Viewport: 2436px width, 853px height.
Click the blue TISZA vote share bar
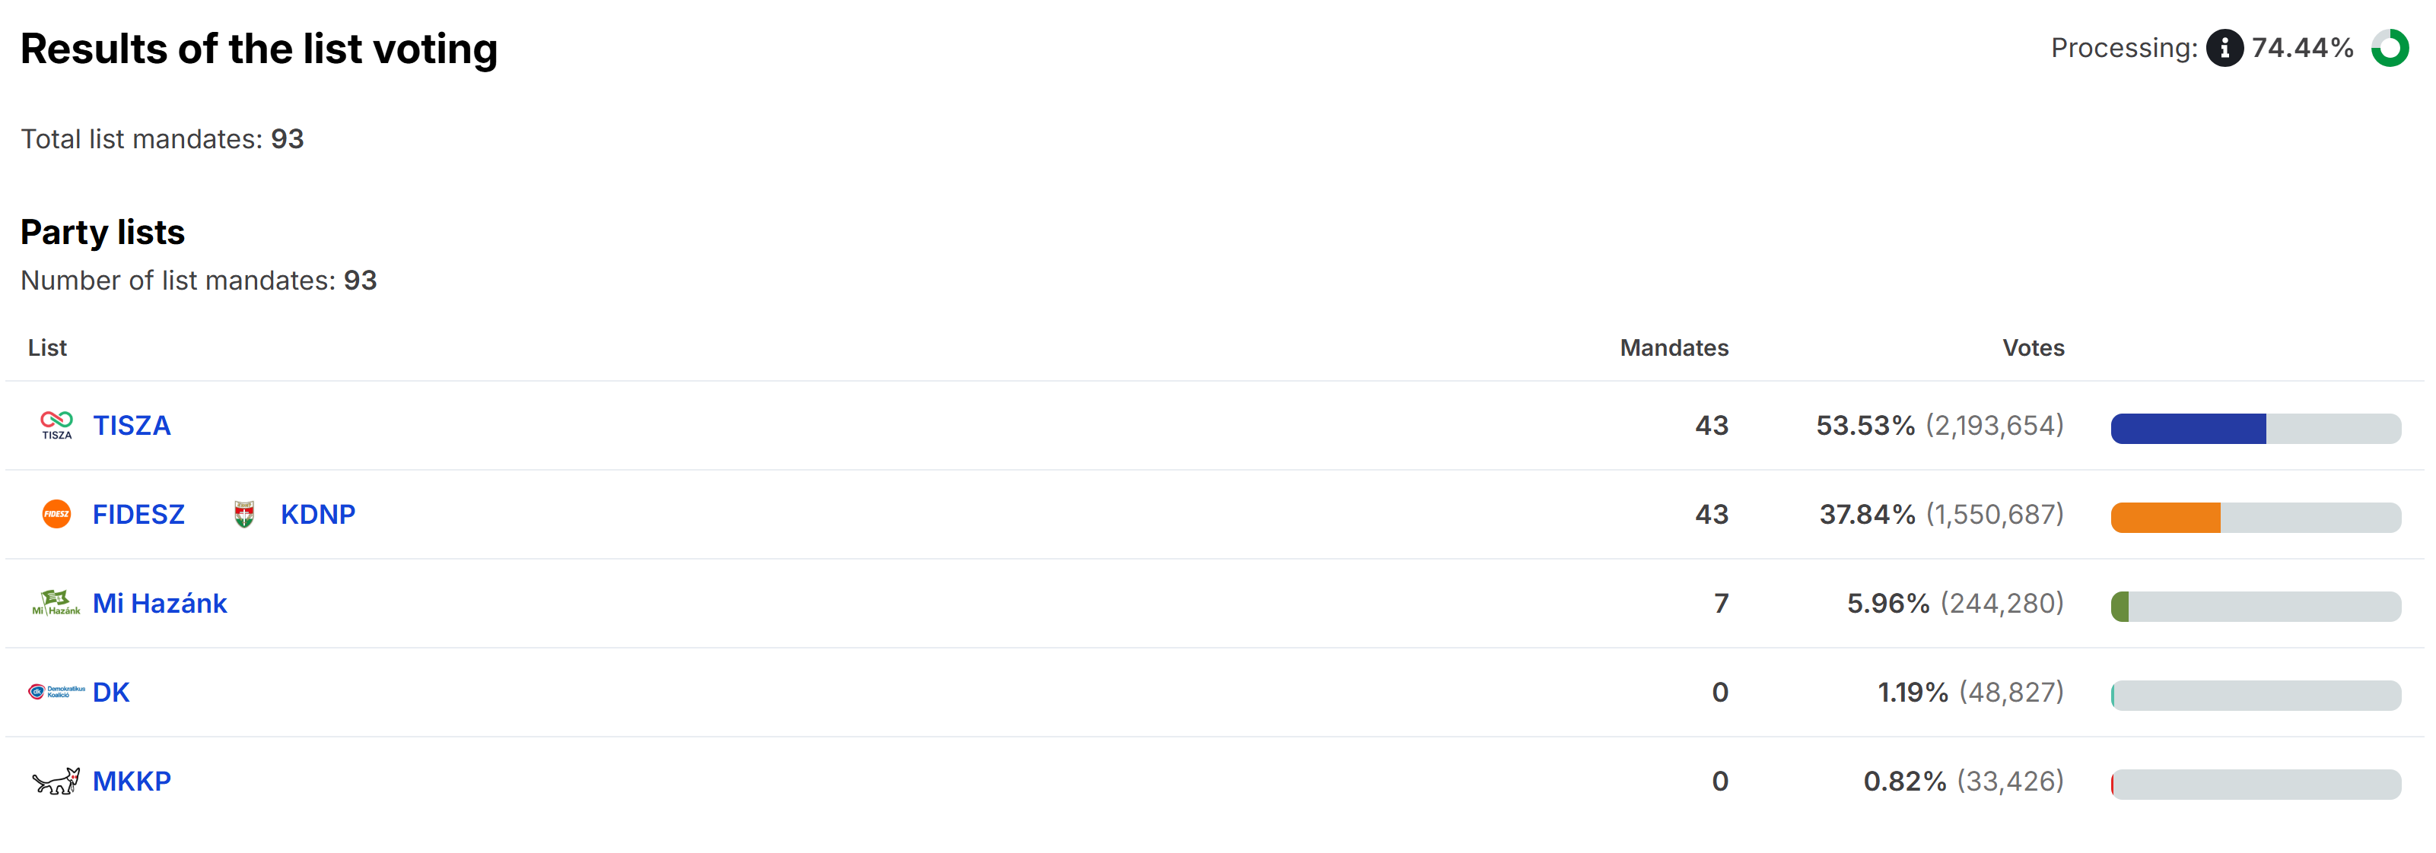[2187, 428]
